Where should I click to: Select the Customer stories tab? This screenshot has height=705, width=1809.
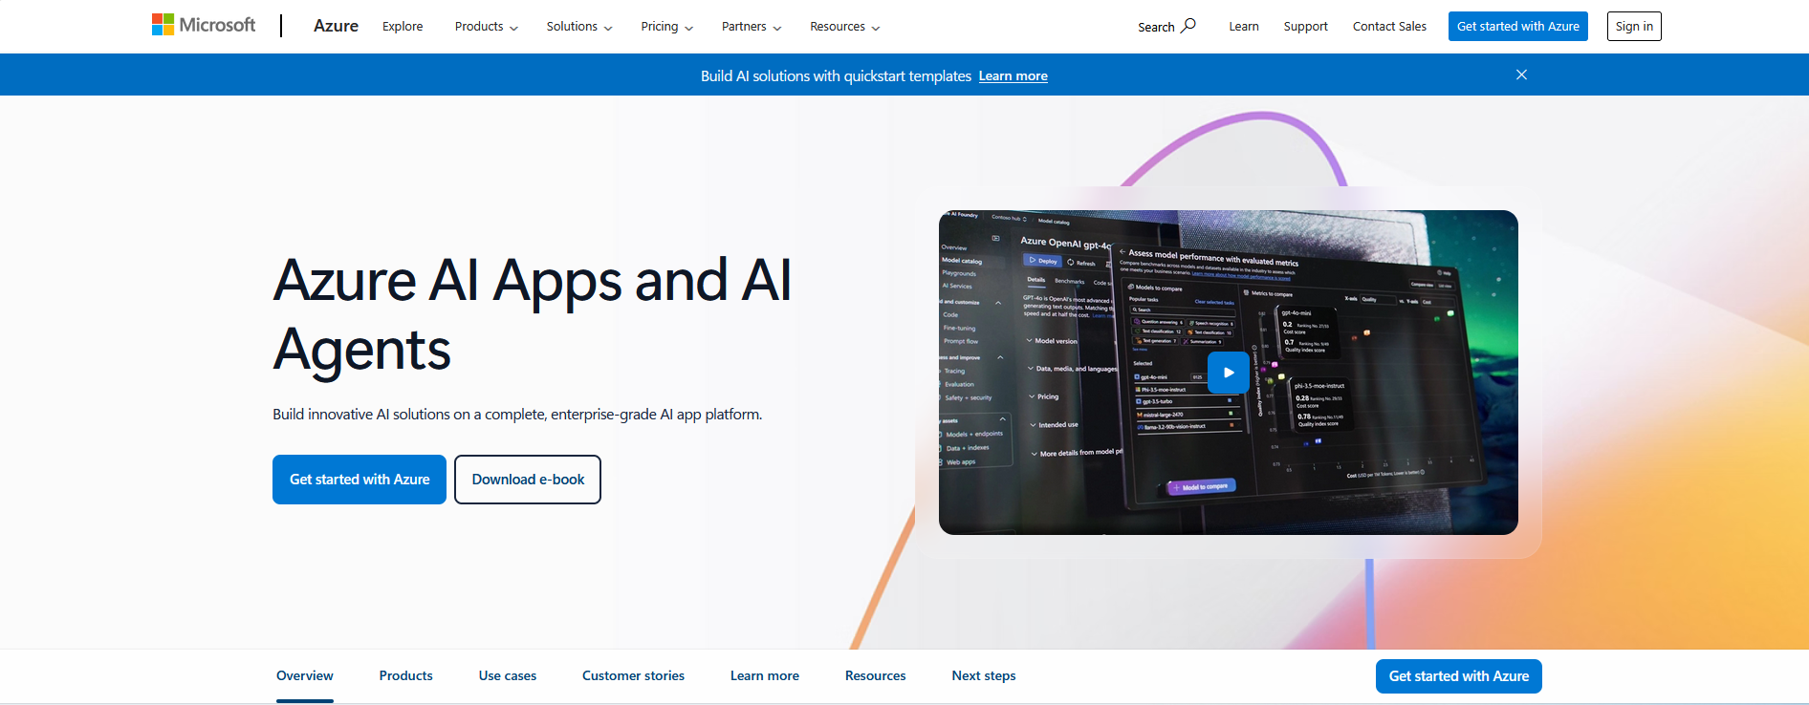[x=633, y=676]
